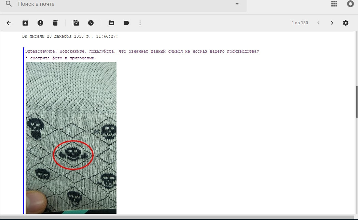Open the attached sock photo
The image size is (358, 220).
tap(71, 138)
